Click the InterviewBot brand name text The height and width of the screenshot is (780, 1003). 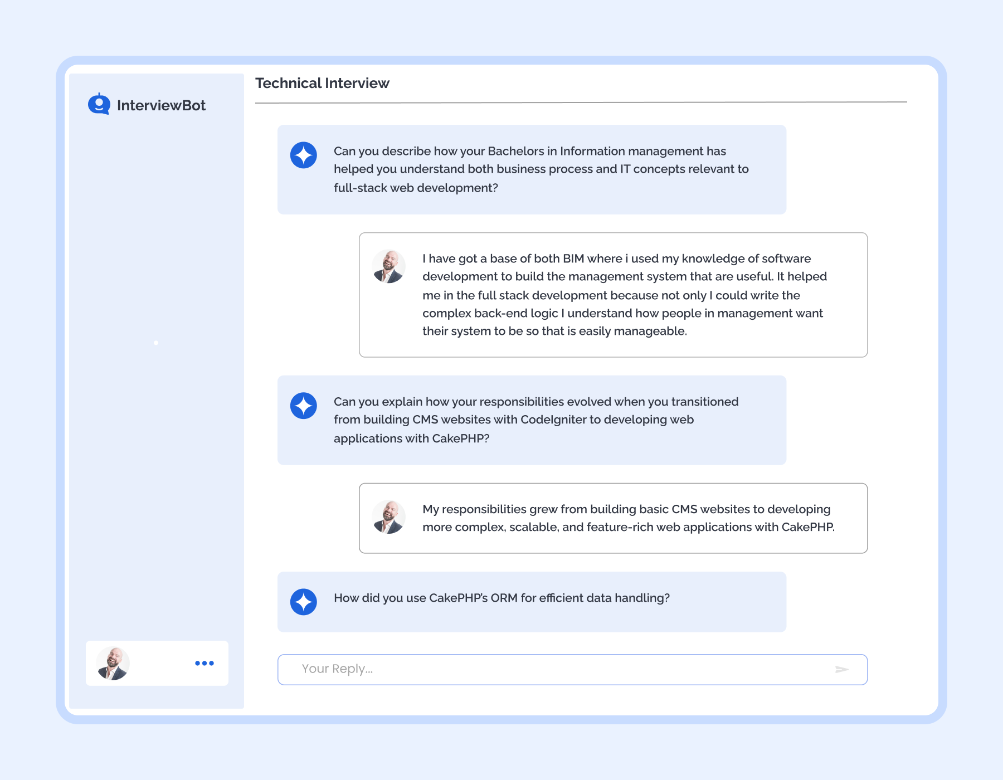click(x=161, y=105)
